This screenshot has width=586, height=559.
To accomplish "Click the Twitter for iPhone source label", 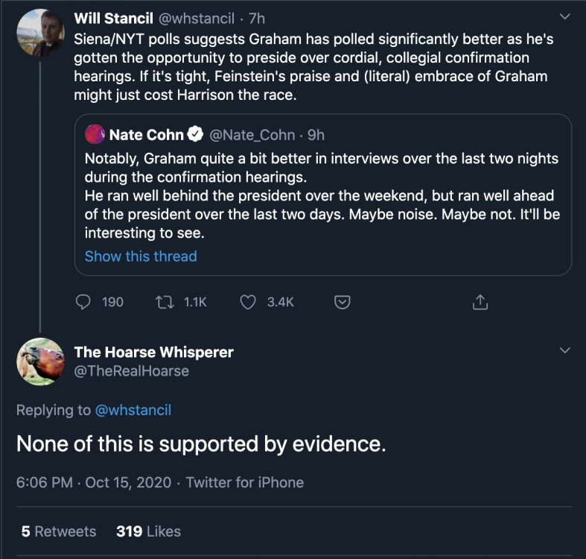I will [x=244, y=482].
